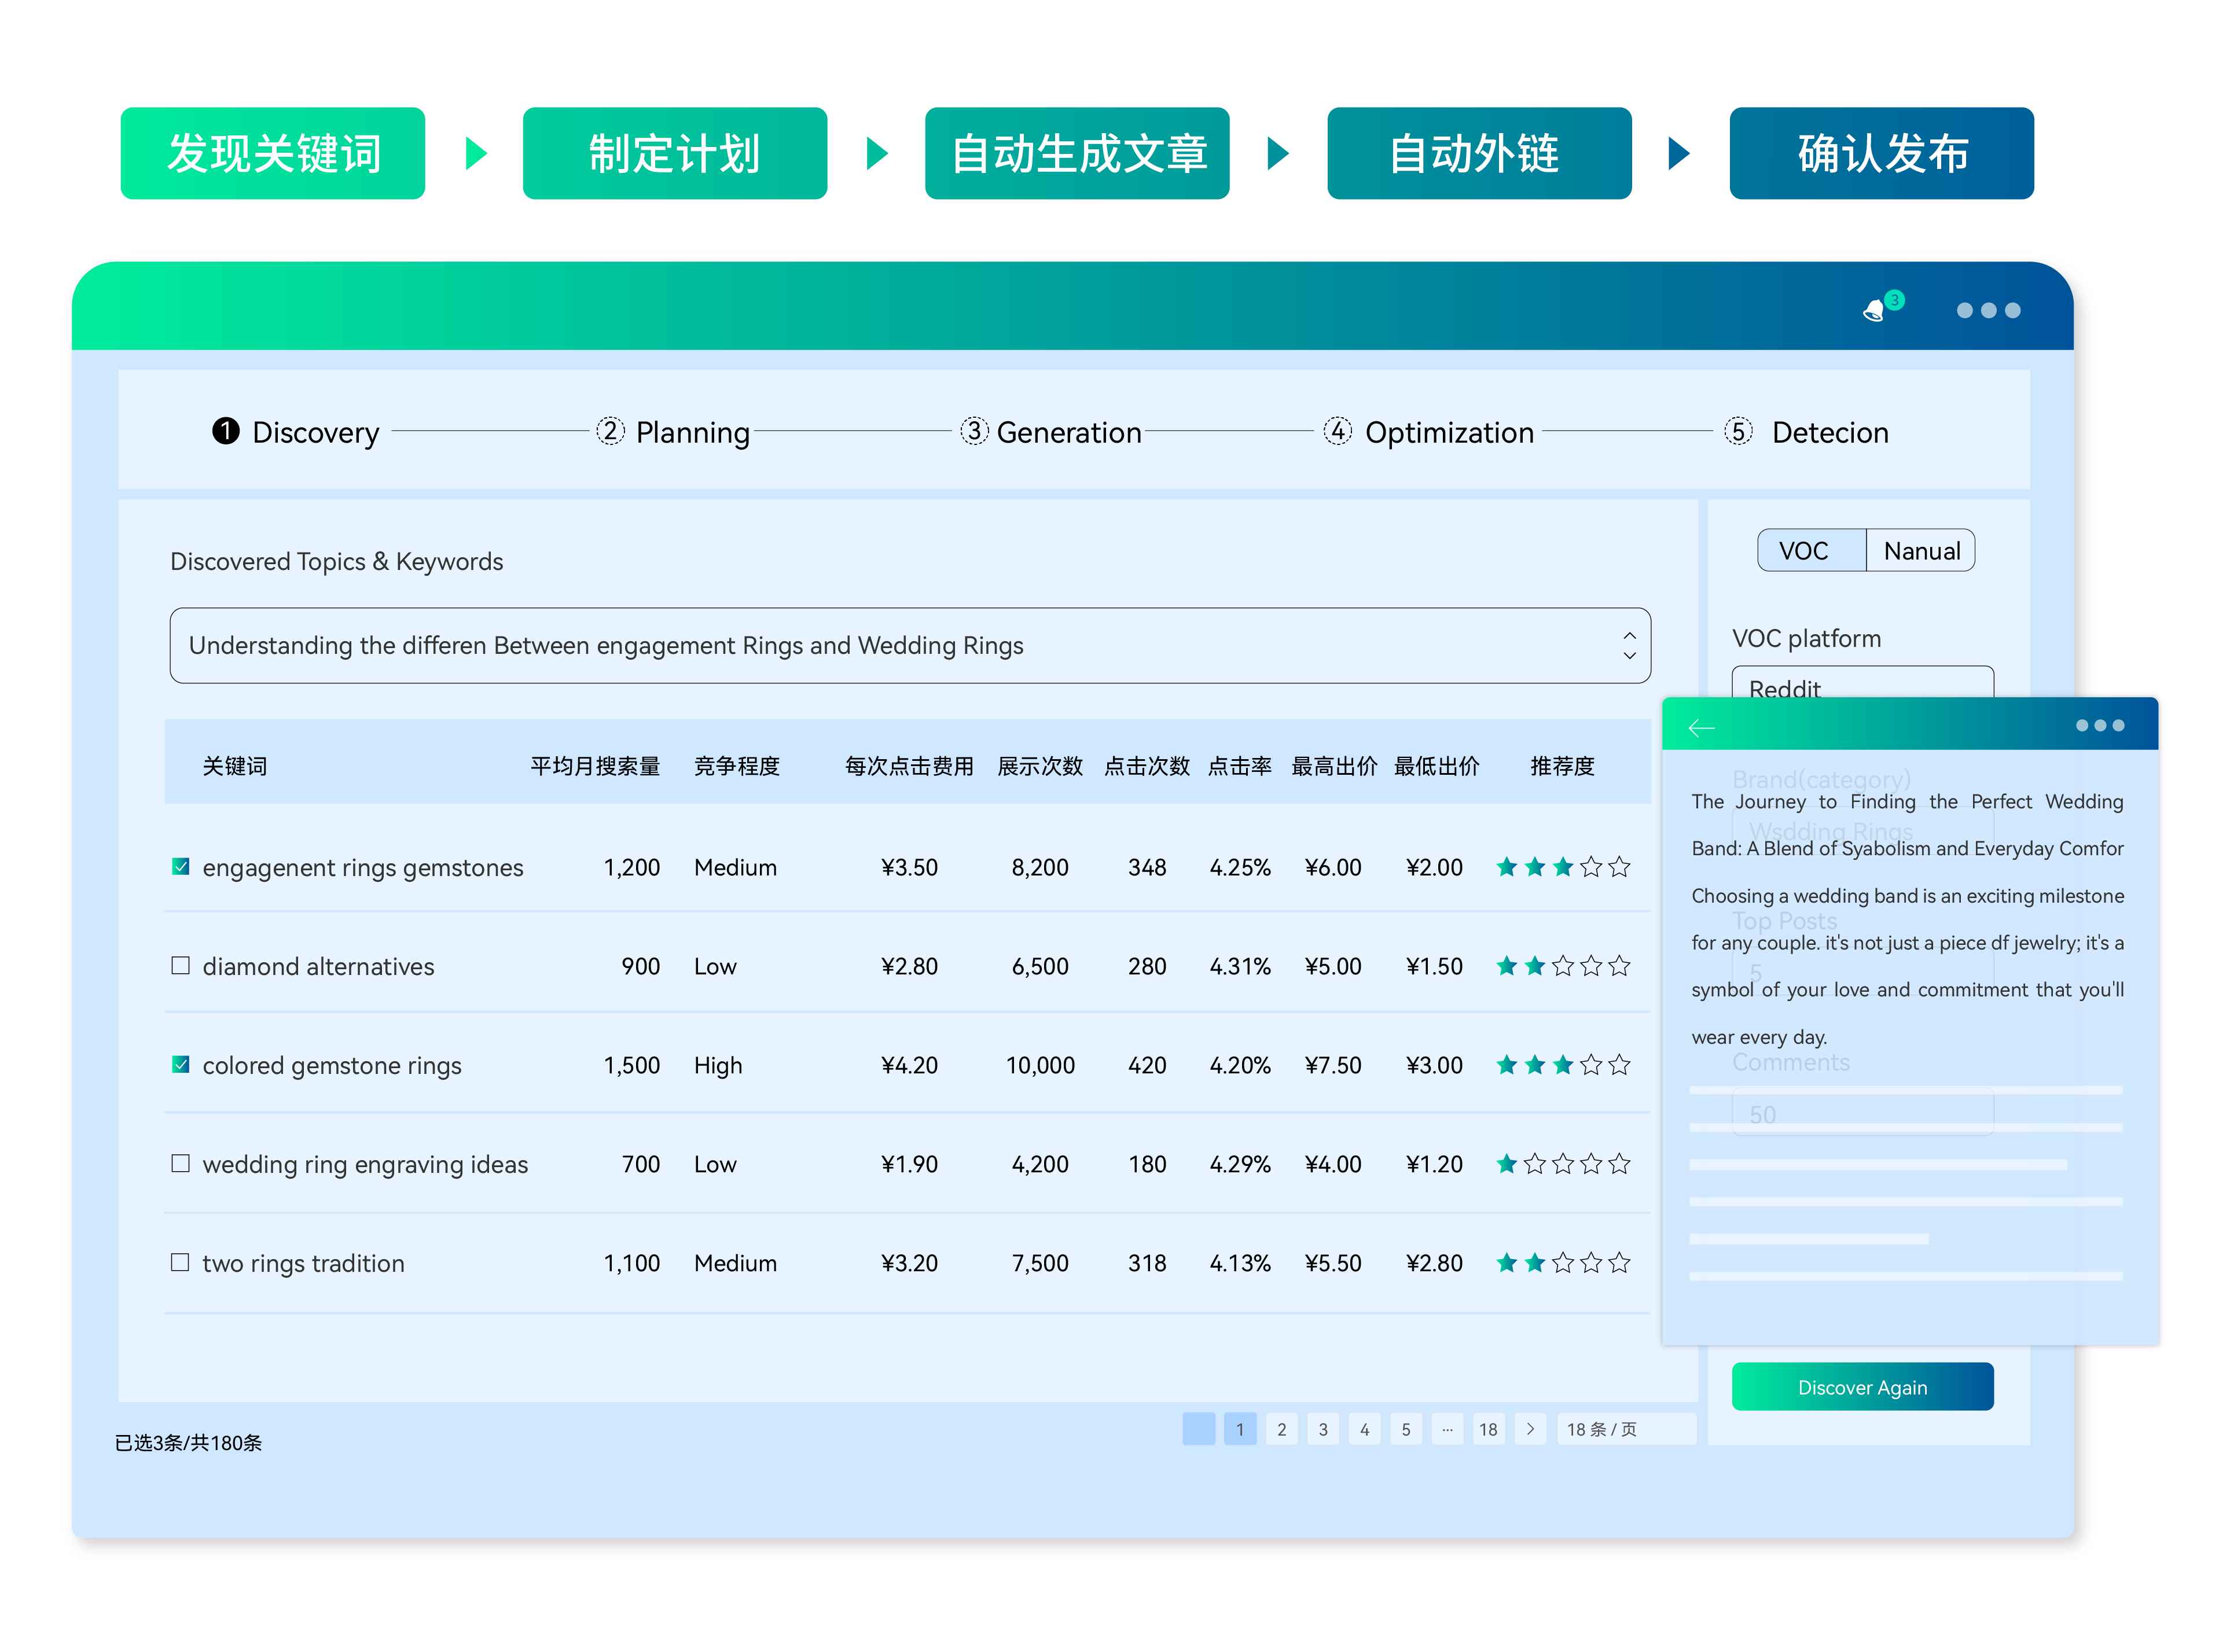Click the 推荐度 column header
This screenshot has width=2219, height=1652.
coord(1562,766)
